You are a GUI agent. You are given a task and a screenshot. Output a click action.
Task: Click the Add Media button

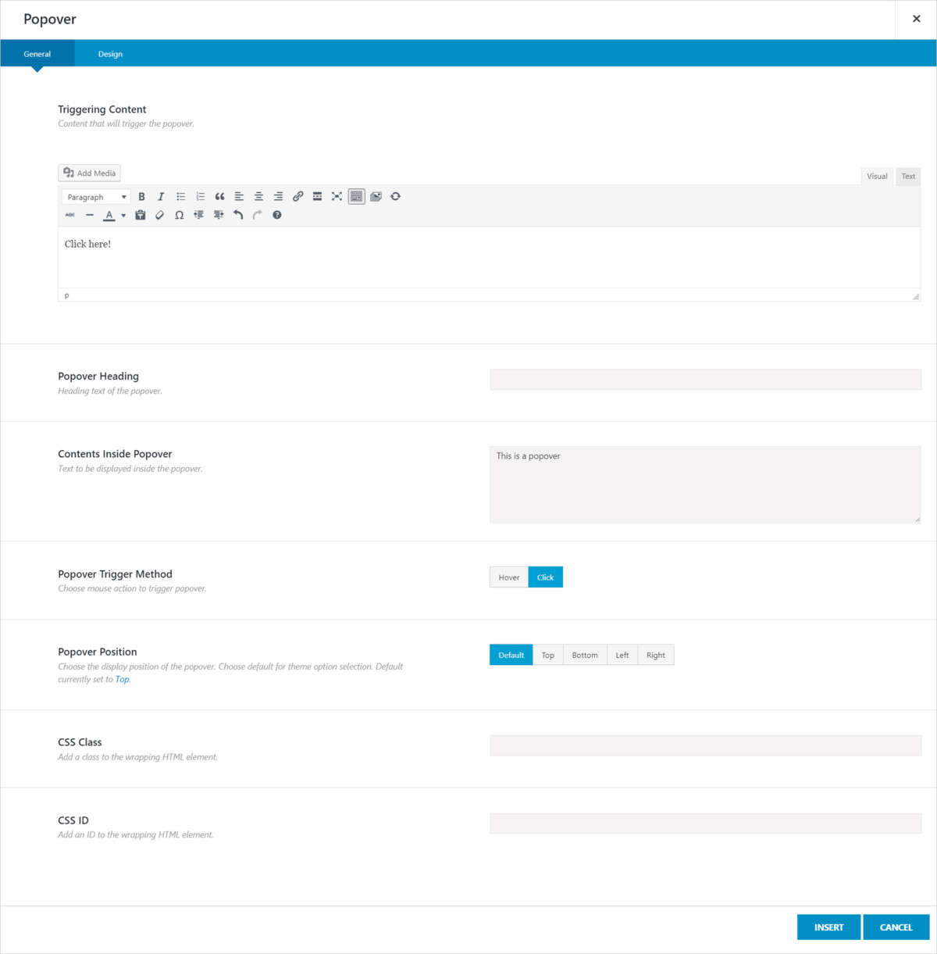pyautogui.click(x=88, y=173)
